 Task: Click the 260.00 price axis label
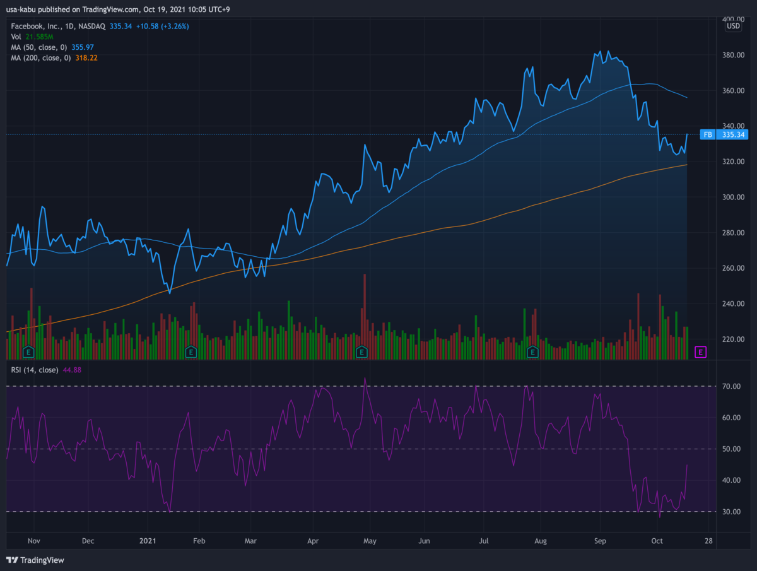[733, 268]
